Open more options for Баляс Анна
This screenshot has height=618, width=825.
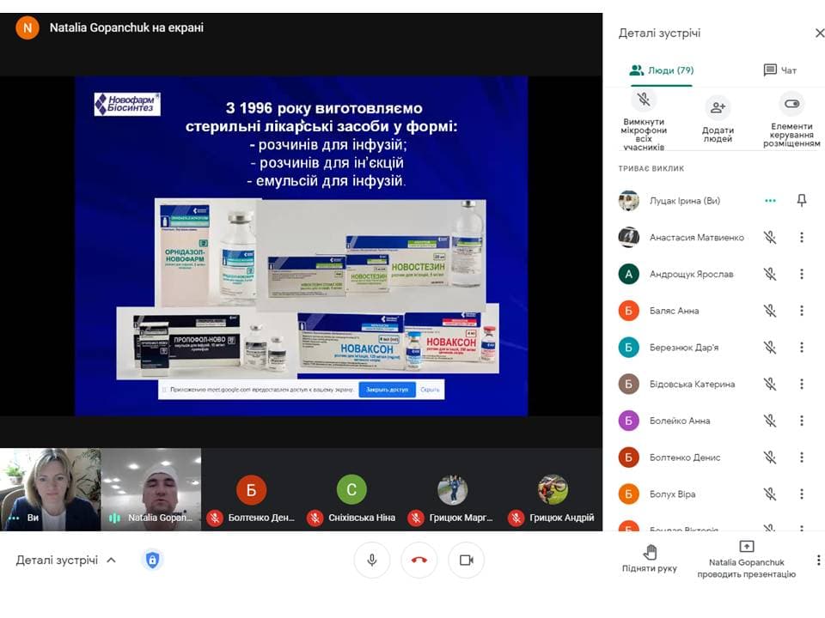801,311
